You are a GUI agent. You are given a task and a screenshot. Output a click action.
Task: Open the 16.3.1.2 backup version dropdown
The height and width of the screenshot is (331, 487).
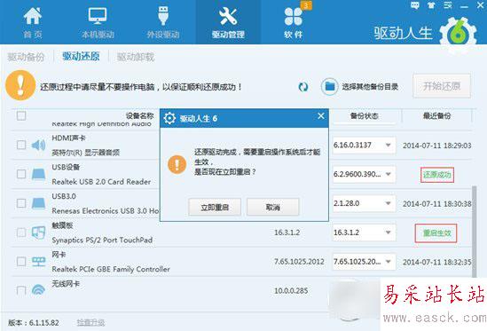(x=364, y=232)
